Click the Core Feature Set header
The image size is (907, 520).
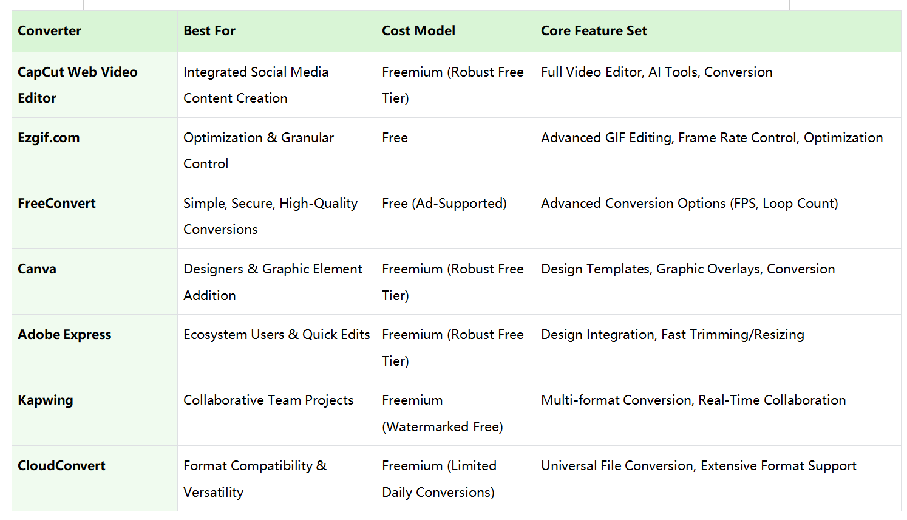[x=594, y=31]
